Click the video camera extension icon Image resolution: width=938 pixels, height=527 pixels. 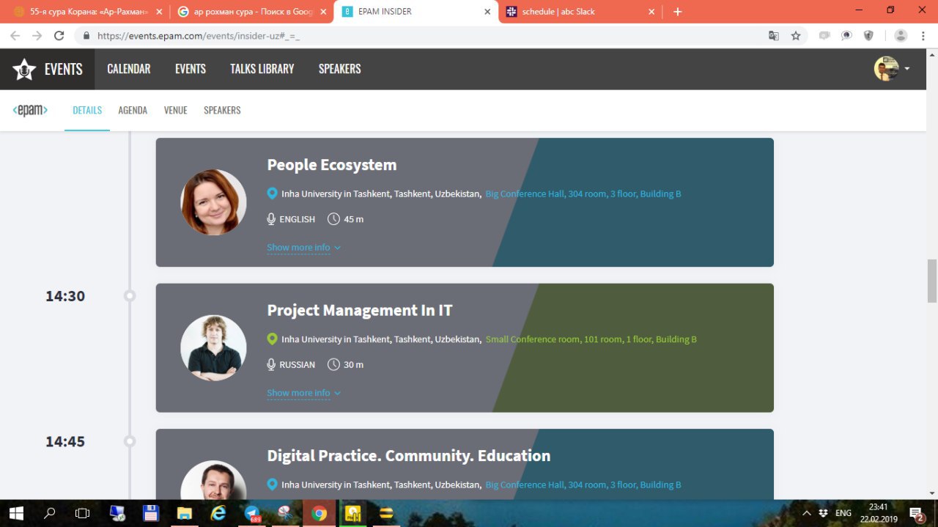pyautogui.click(x=824, y=35)
